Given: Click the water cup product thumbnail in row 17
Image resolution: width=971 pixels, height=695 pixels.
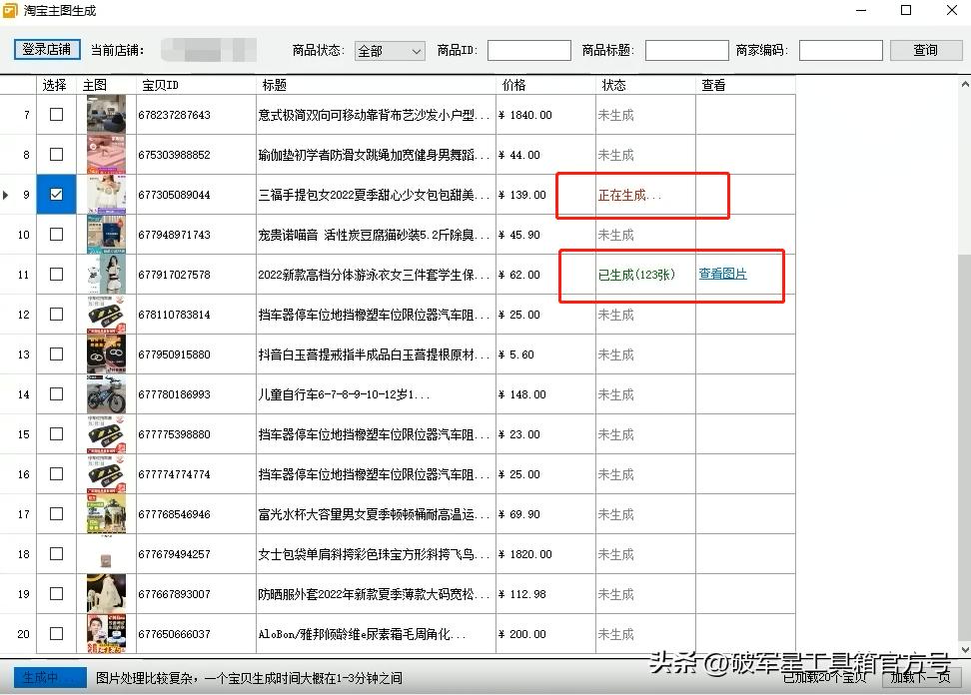Looking at the screenshot, I should point(105,513).
